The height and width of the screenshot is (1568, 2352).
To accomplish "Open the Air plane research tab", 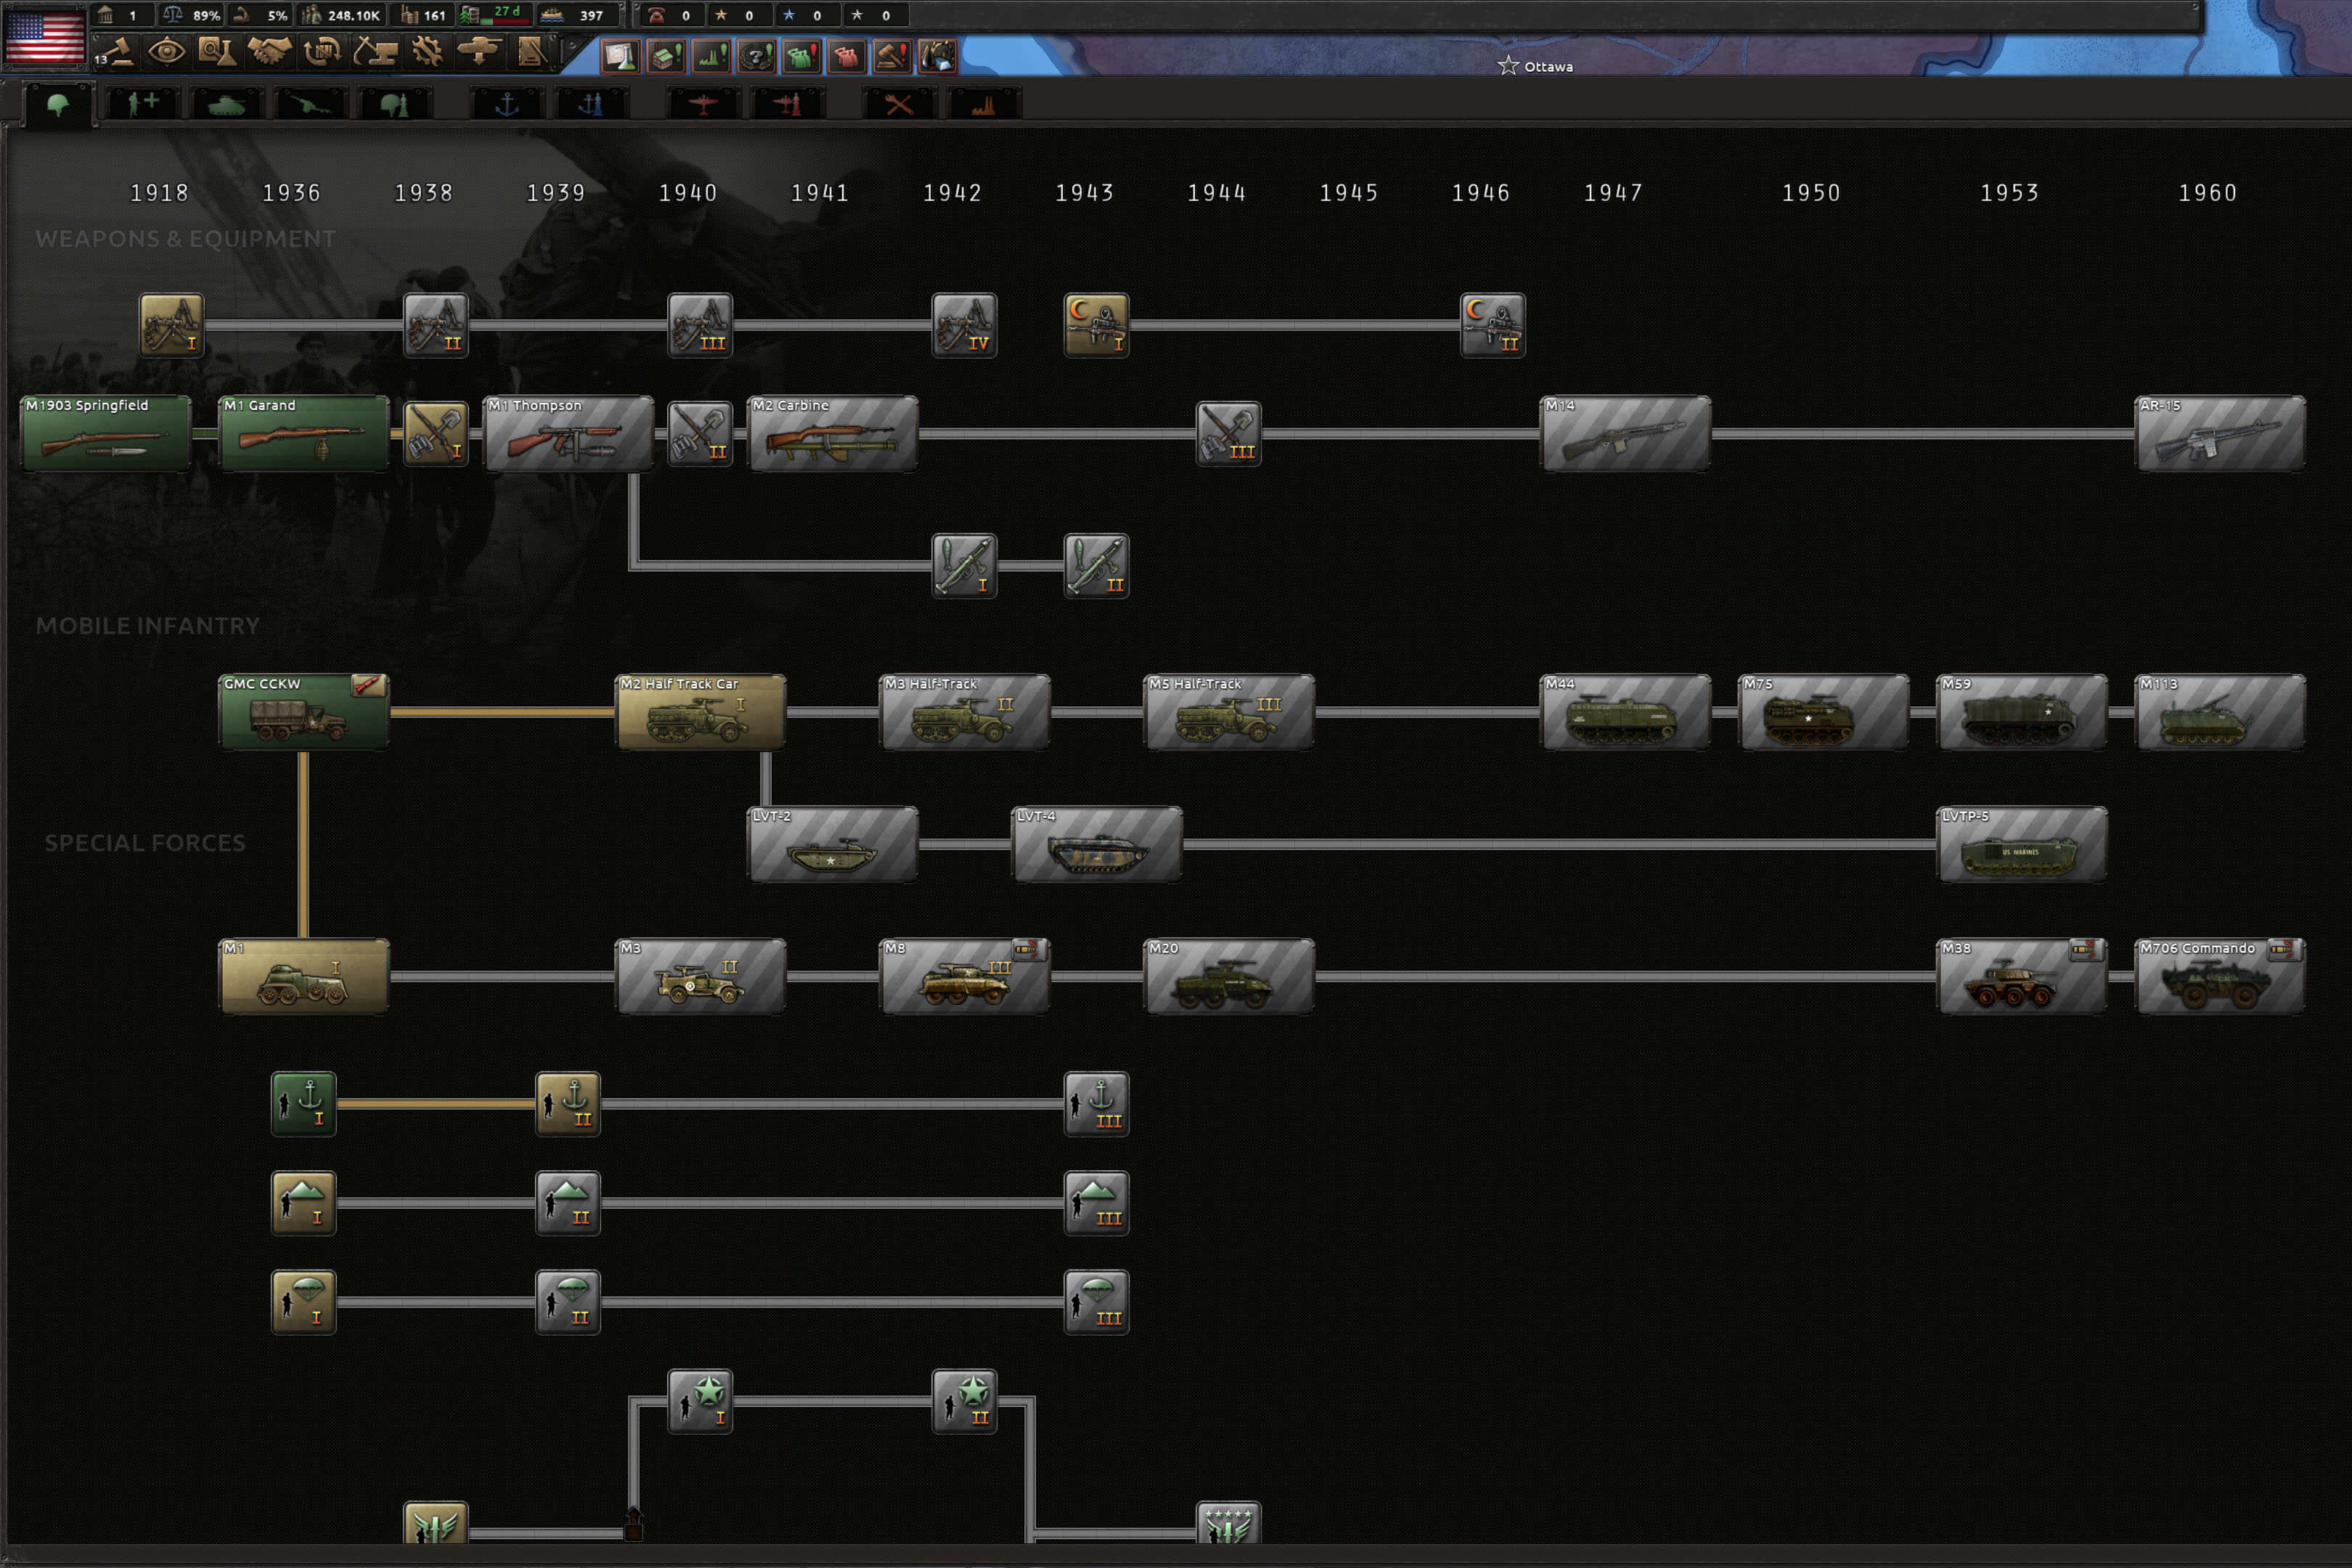I will (703, 104).
